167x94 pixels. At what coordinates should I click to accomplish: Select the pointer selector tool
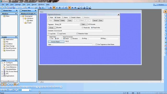coord(165,11)
